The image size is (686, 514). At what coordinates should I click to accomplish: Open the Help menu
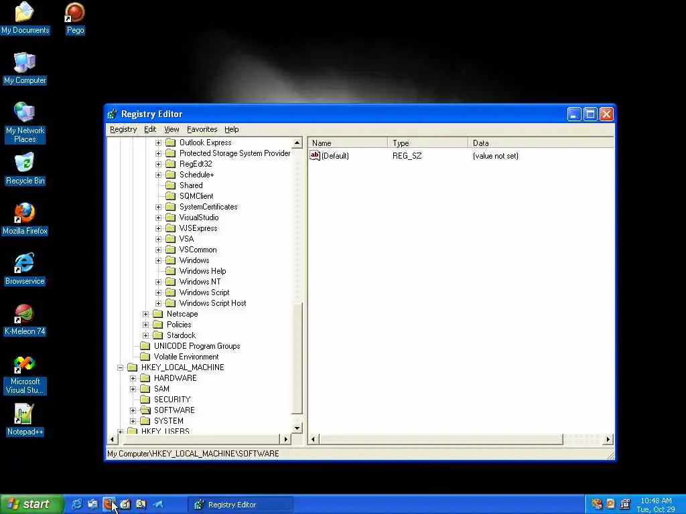(231, 129)
